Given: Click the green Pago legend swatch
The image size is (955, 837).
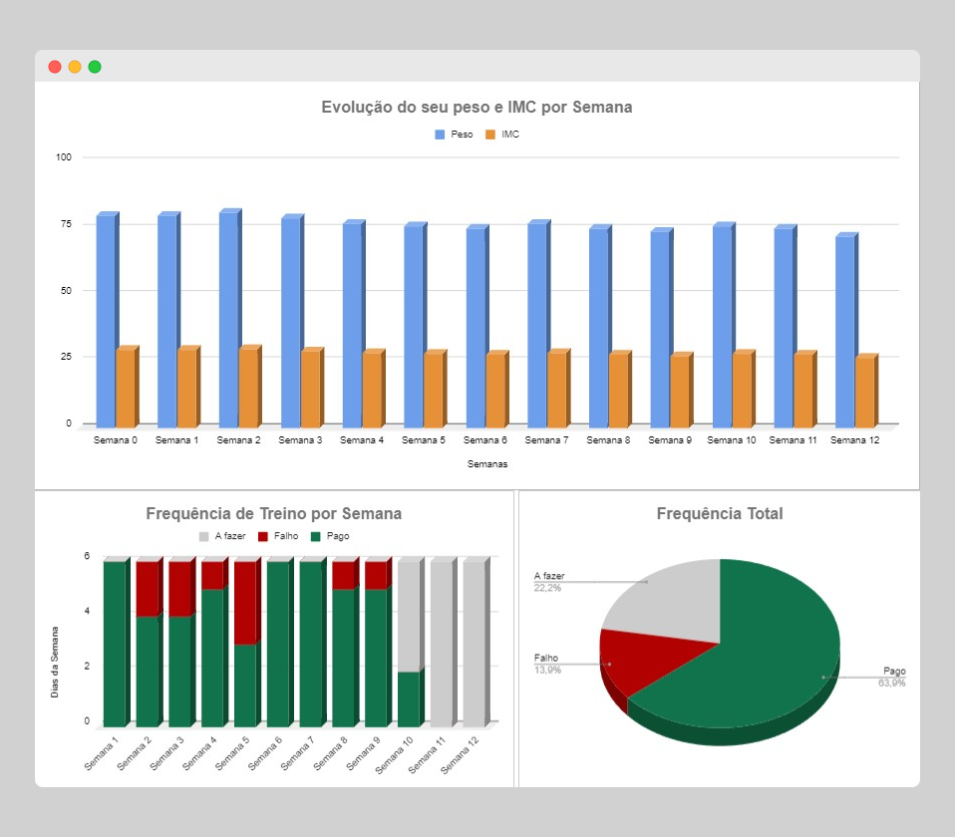Looking at the screenshot, I should [x=316, y=536].
